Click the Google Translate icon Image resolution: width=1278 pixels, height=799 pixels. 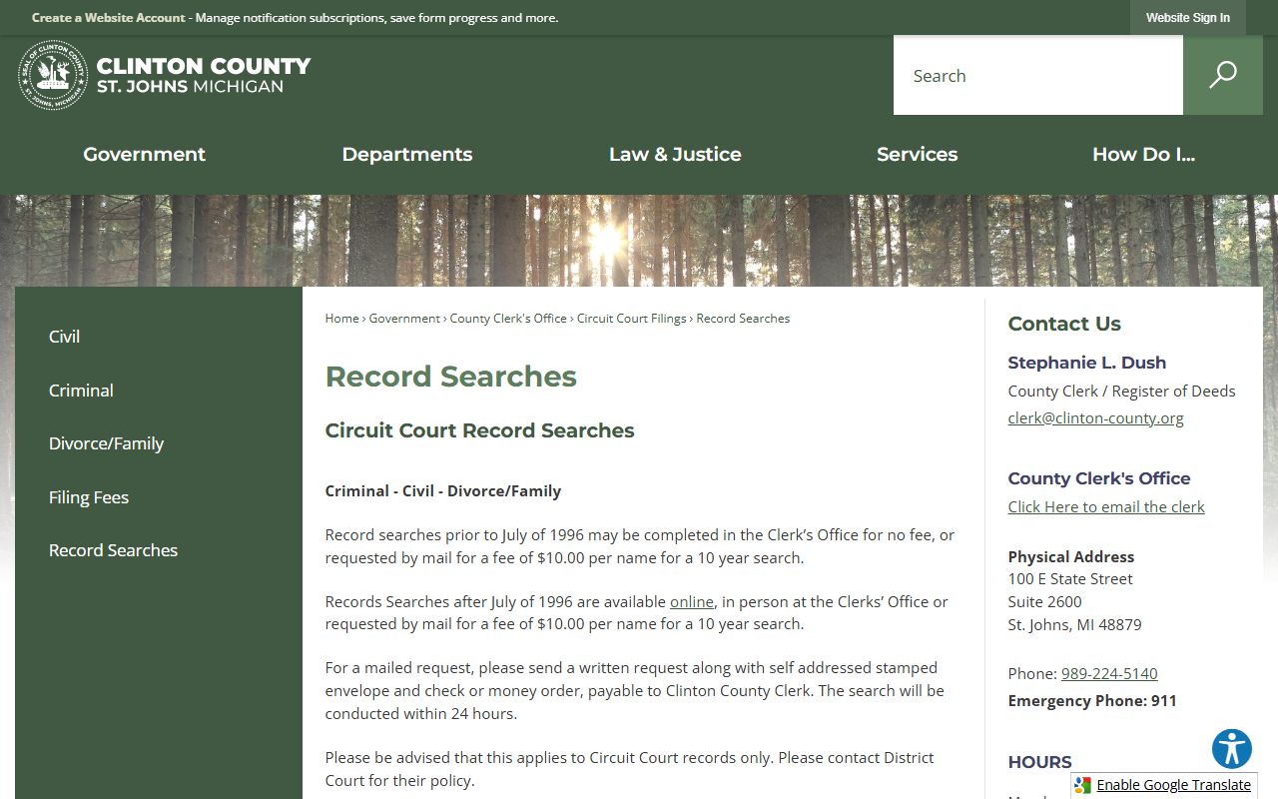click(1083, 785)
